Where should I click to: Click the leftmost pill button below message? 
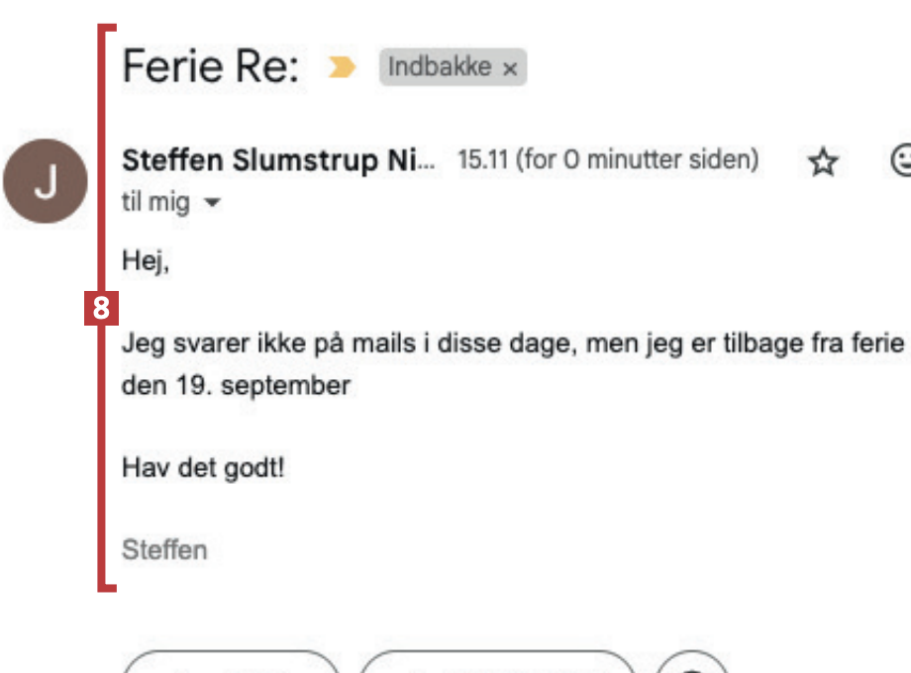(x=231, y=664)
